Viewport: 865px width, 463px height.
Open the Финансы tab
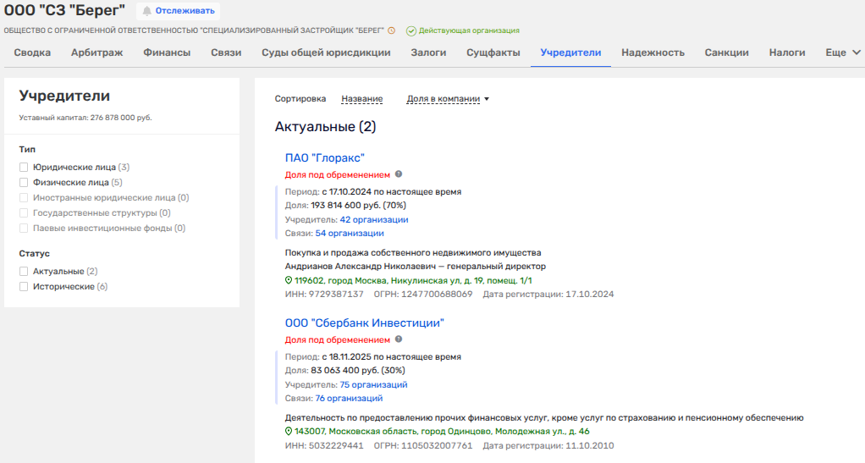click(167, 52)
